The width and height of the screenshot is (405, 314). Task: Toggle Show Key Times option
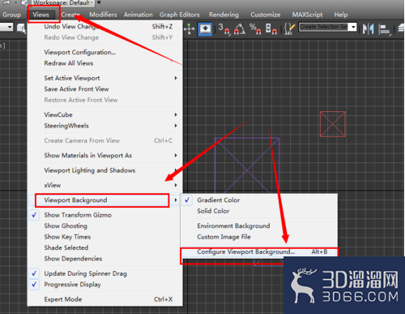point(105,237)
